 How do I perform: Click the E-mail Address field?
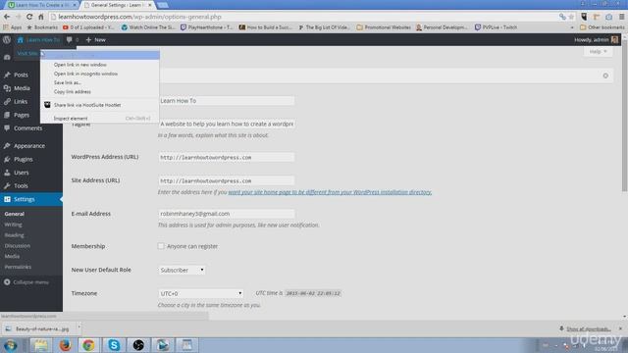pyautogui.click(x=227, y=214)
